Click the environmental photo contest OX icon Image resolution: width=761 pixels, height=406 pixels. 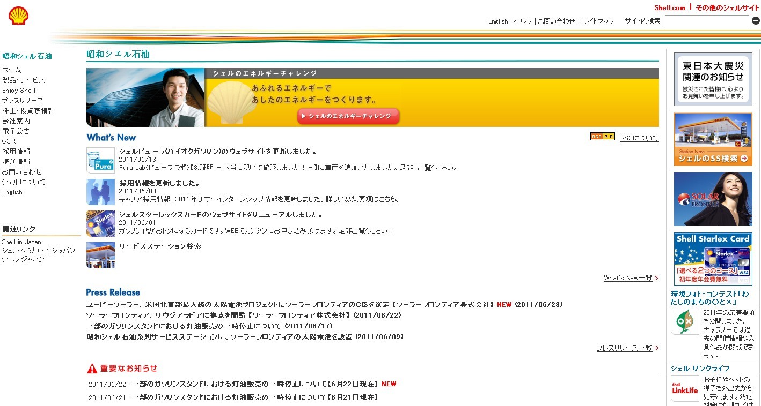click(x=685, y=322)
